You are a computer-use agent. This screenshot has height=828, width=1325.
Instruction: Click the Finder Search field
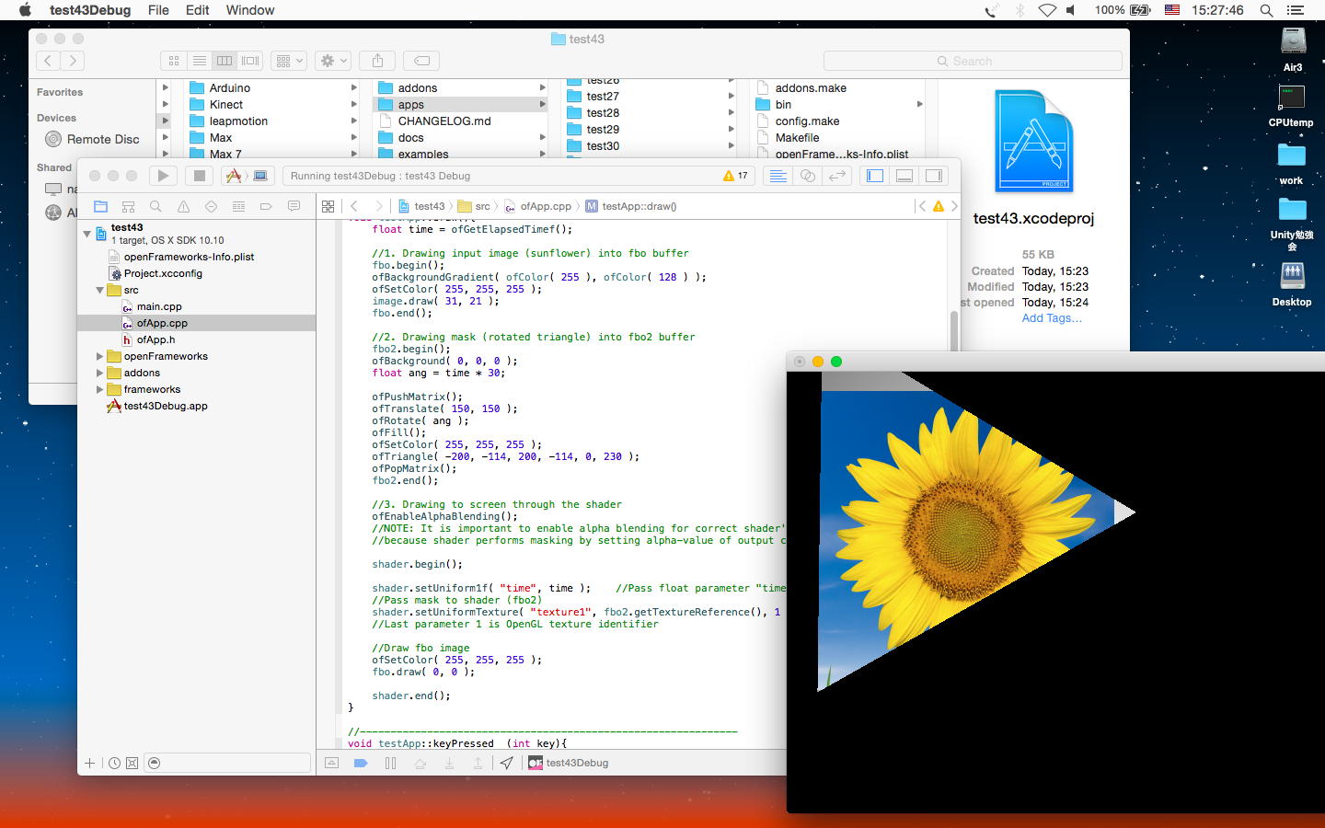[x=973, y=61]
